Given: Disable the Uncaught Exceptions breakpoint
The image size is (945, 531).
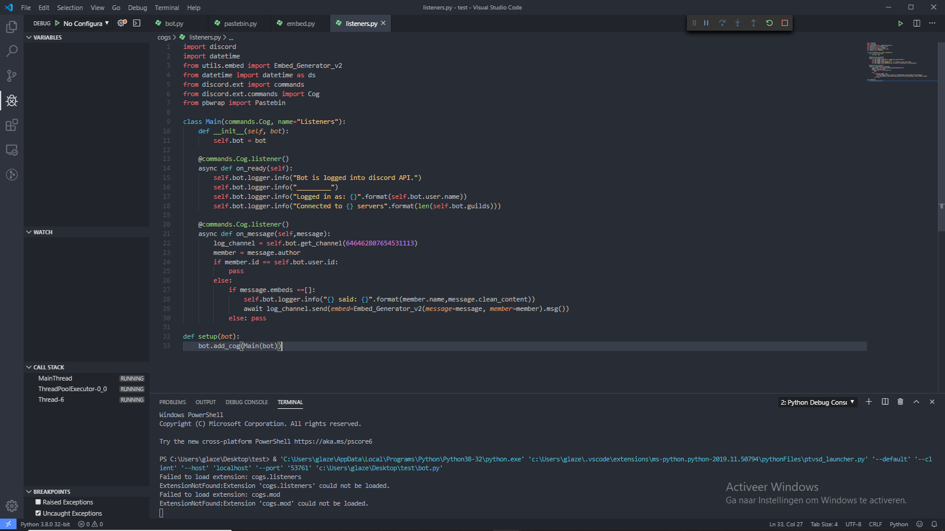Looking at the screenshot, I should (x=38, y=513).
